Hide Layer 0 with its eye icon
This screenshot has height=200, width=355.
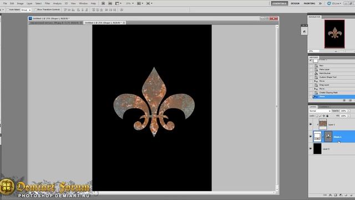pyautogui.click(x=311, y=149)
